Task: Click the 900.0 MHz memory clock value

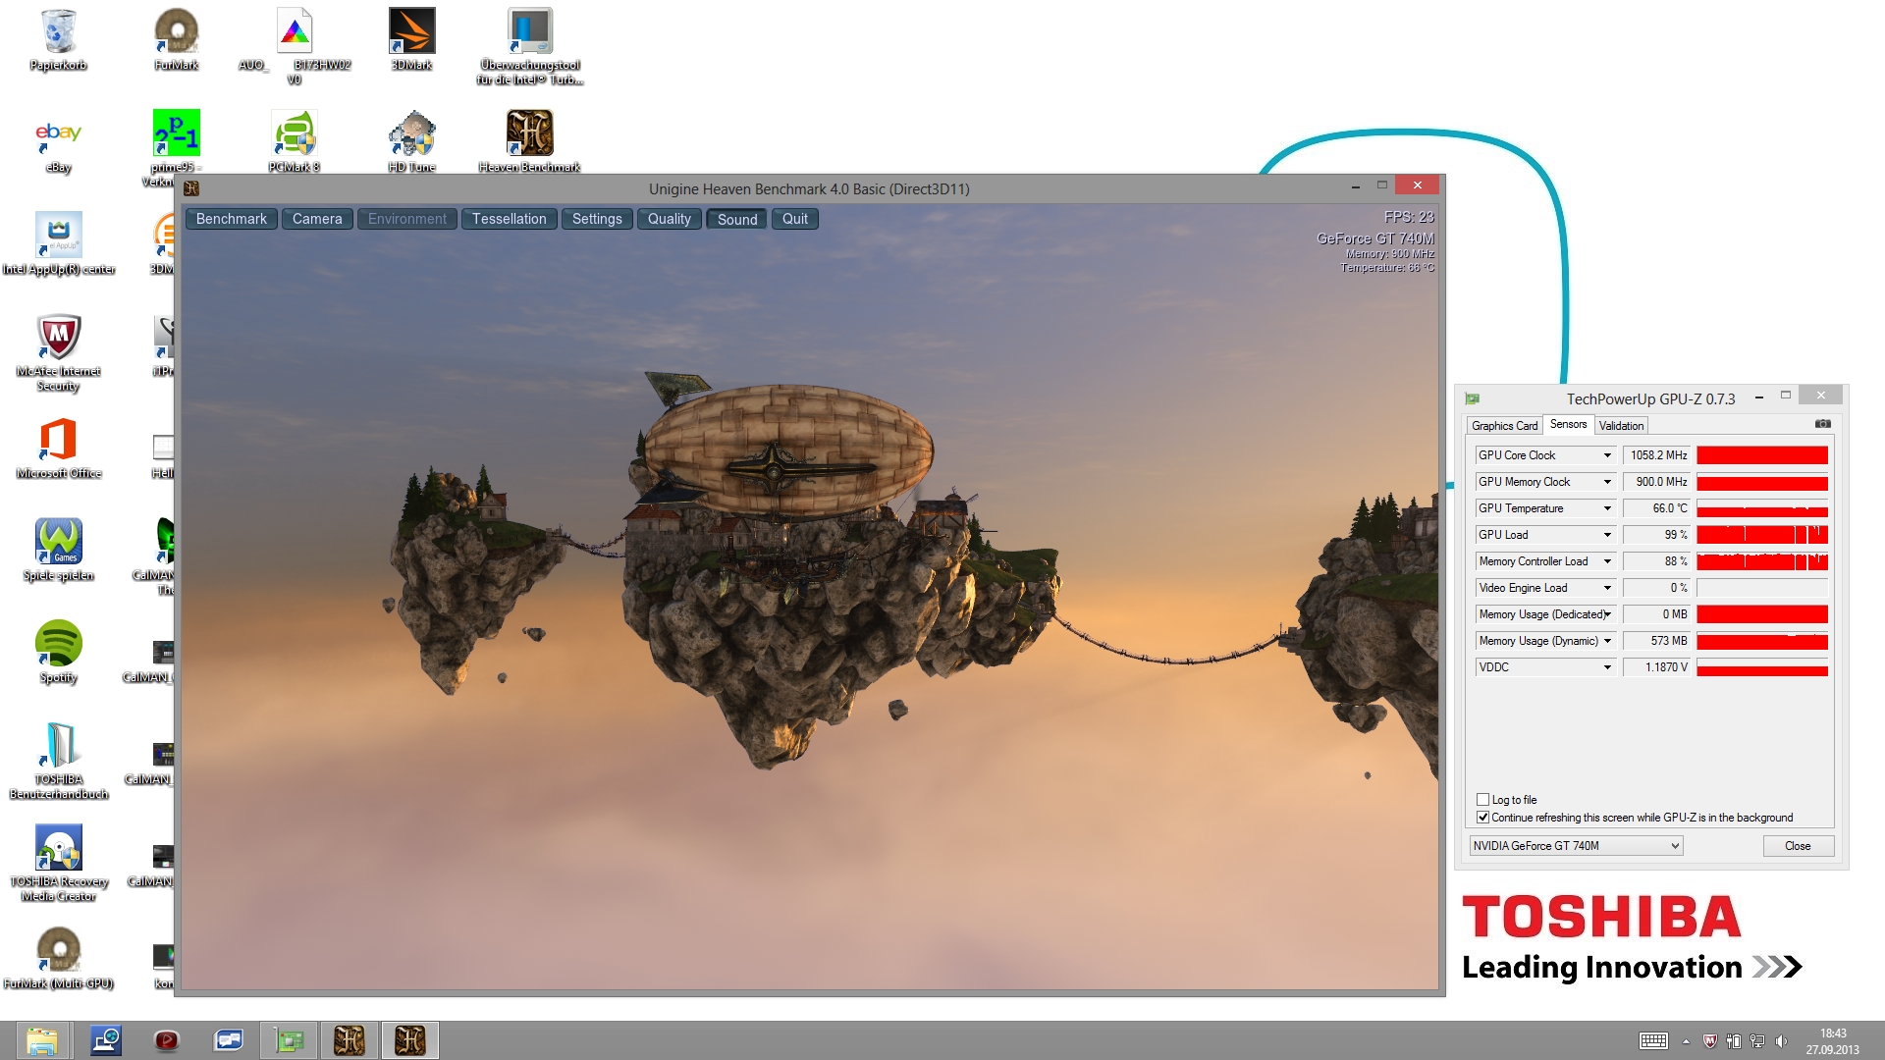Action: point(1657,482)
